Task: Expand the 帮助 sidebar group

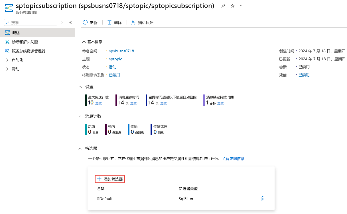Action: (7, 69)
